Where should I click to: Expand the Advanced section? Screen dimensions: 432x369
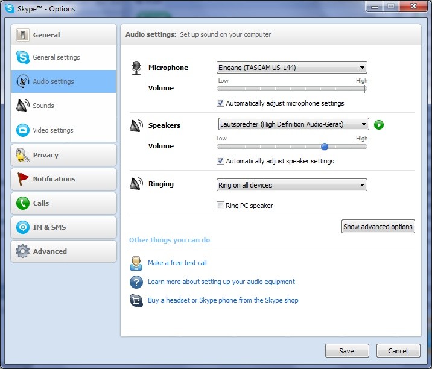click(63, 251)
